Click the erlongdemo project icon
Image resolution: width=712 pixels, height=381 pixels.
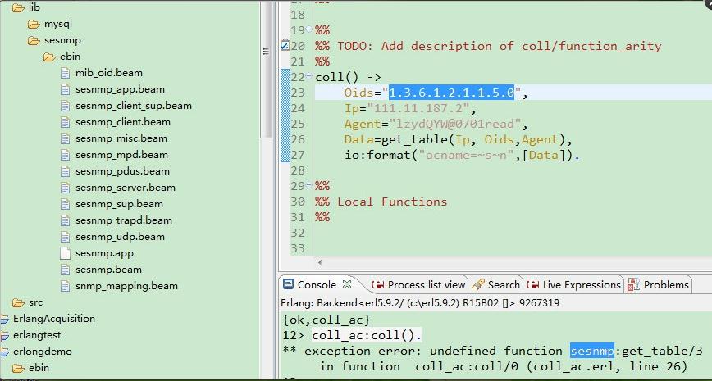[x=5, y=352]
